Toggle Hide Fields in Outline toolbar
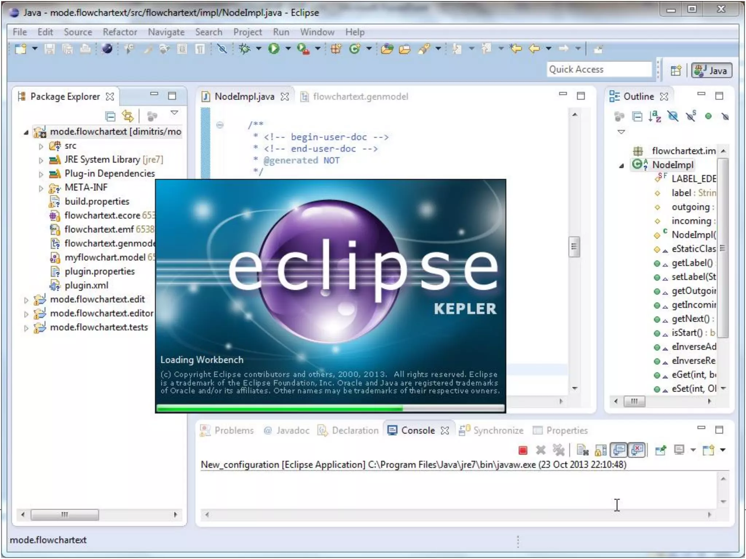746x559 pixels. (x=672, y=116)
